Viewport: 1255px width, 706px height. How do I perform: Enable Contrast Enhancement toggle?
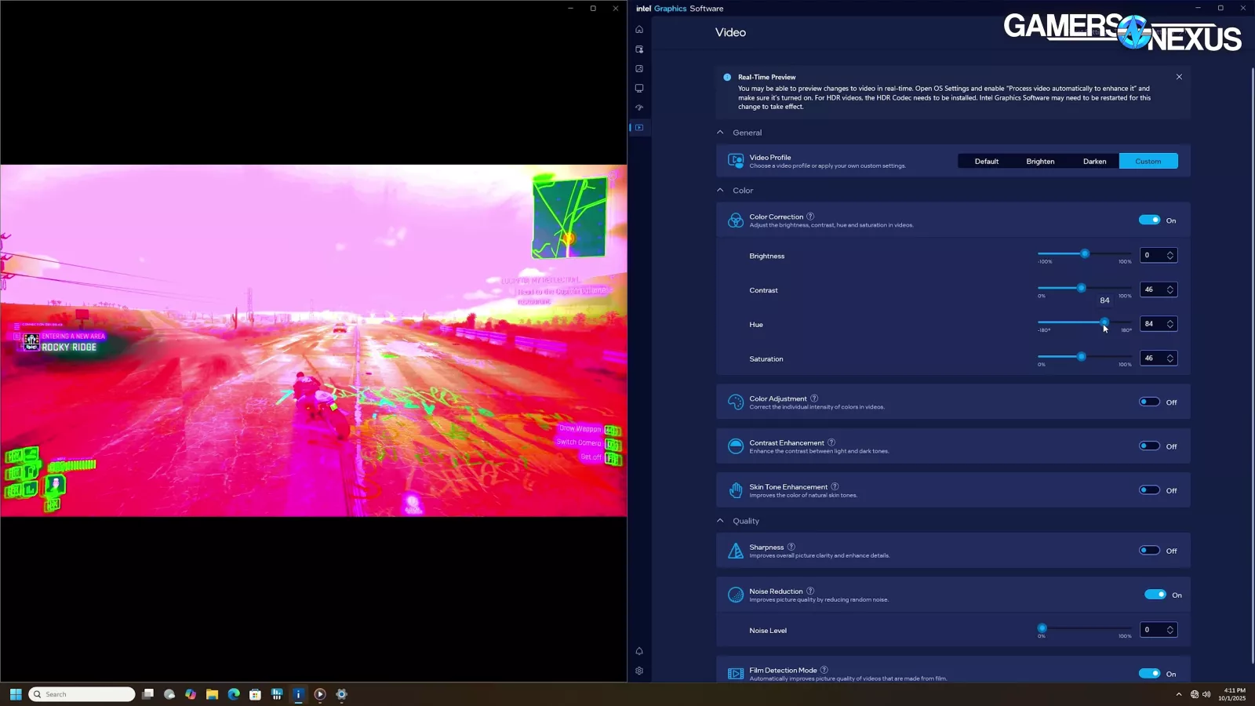click(1149, 446)
